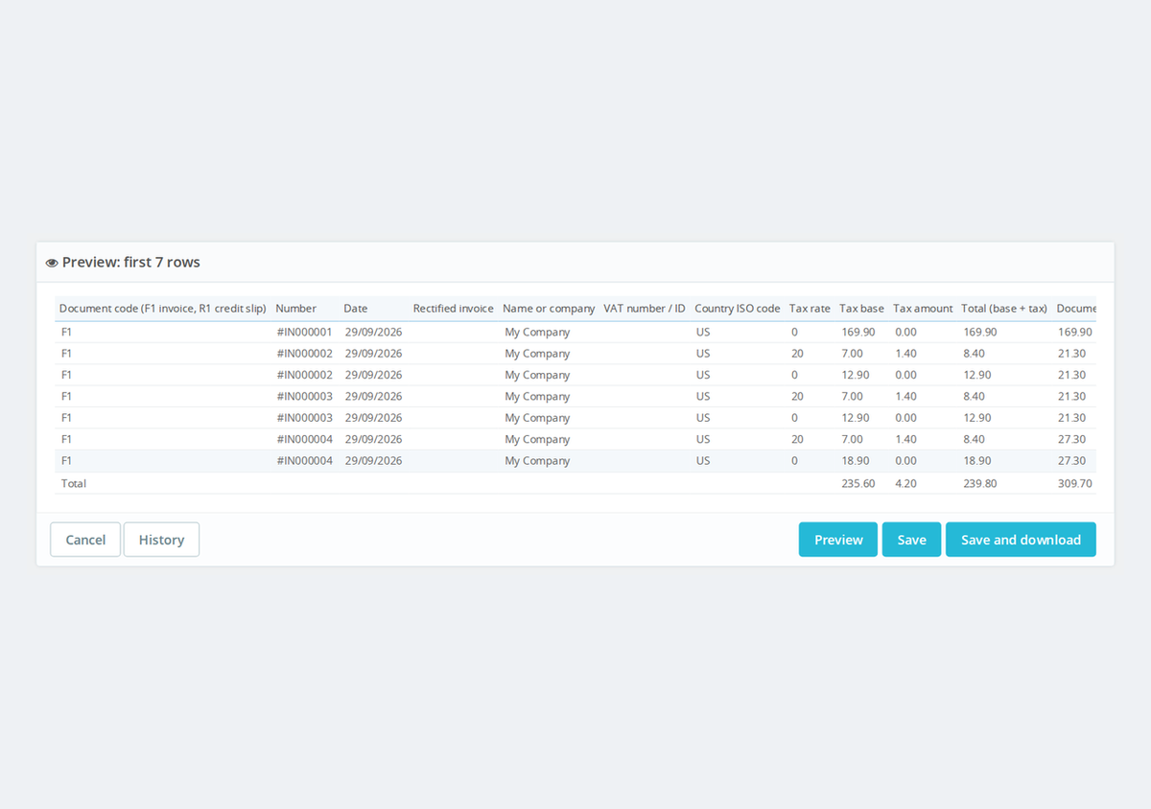Click the US country code in first row
This screenshot has width=1151, height=809.
tap(703, 332)
